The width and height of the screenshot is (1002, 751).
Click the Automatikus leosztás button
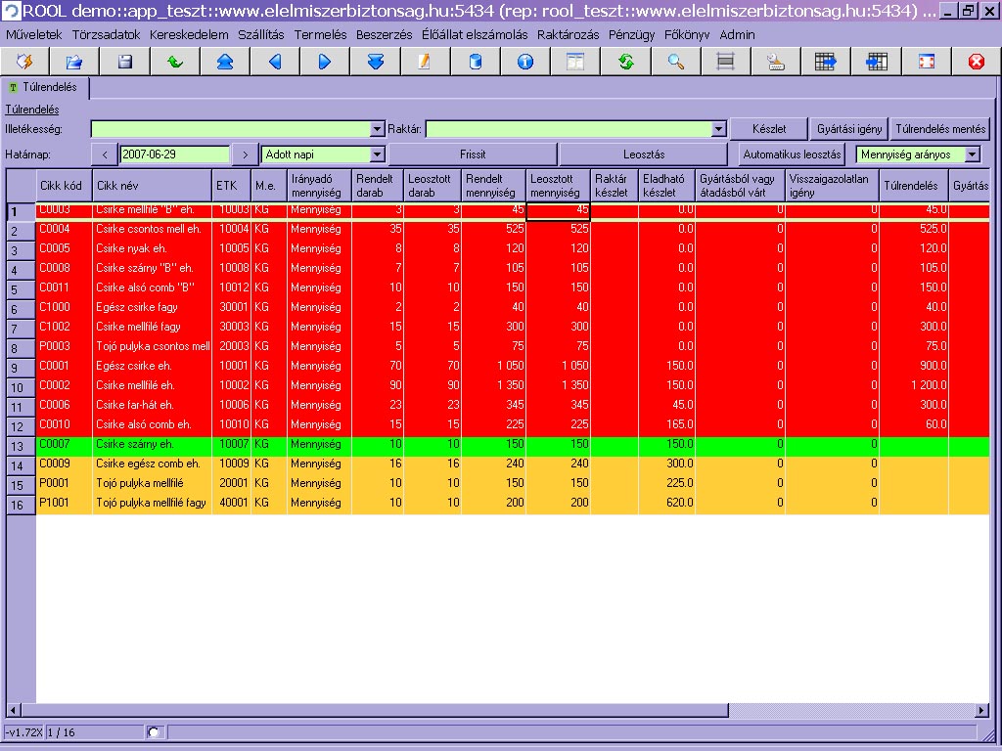tap(792, 155)
